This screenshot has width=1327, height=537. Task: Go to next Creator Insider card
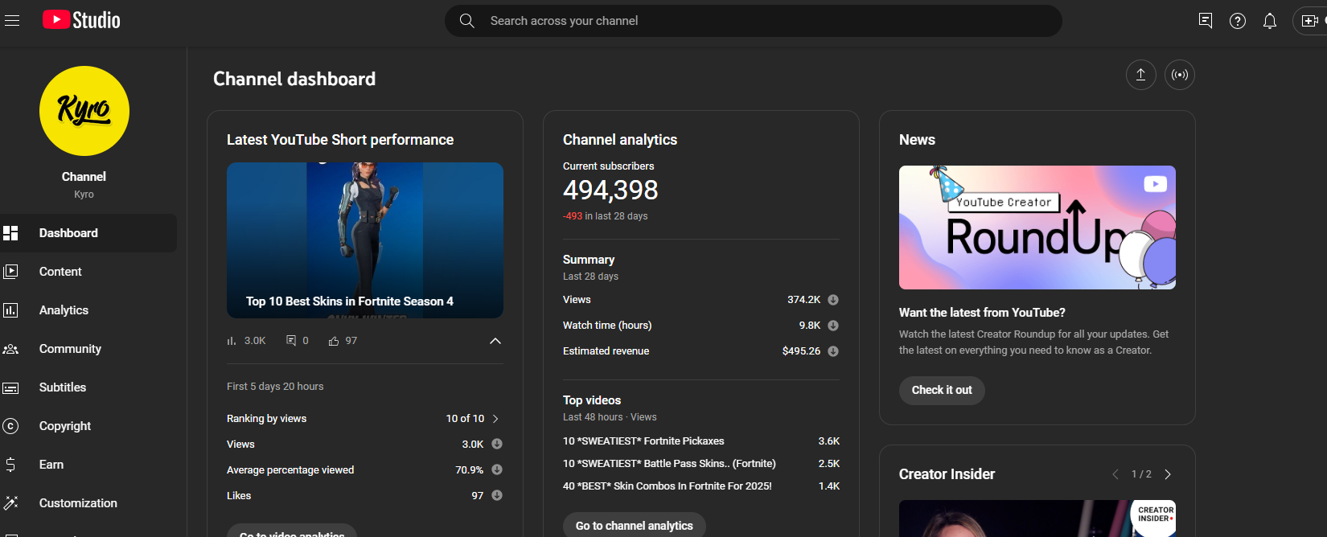coord(1168,474)
